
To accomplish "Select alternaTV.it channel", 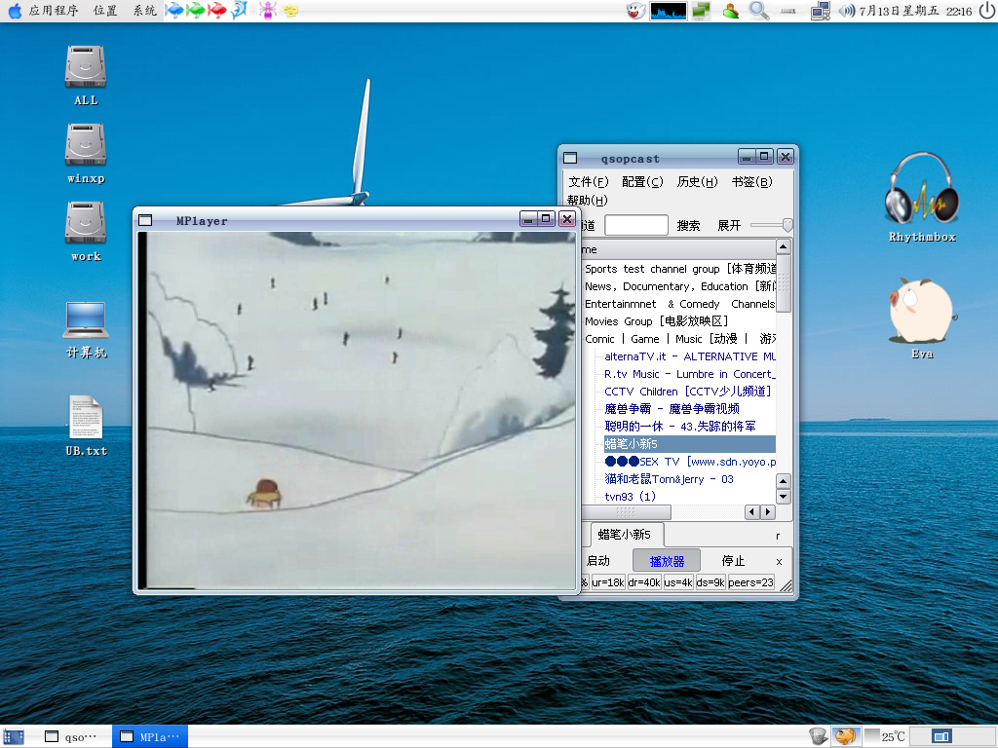I will click(690, 356).
